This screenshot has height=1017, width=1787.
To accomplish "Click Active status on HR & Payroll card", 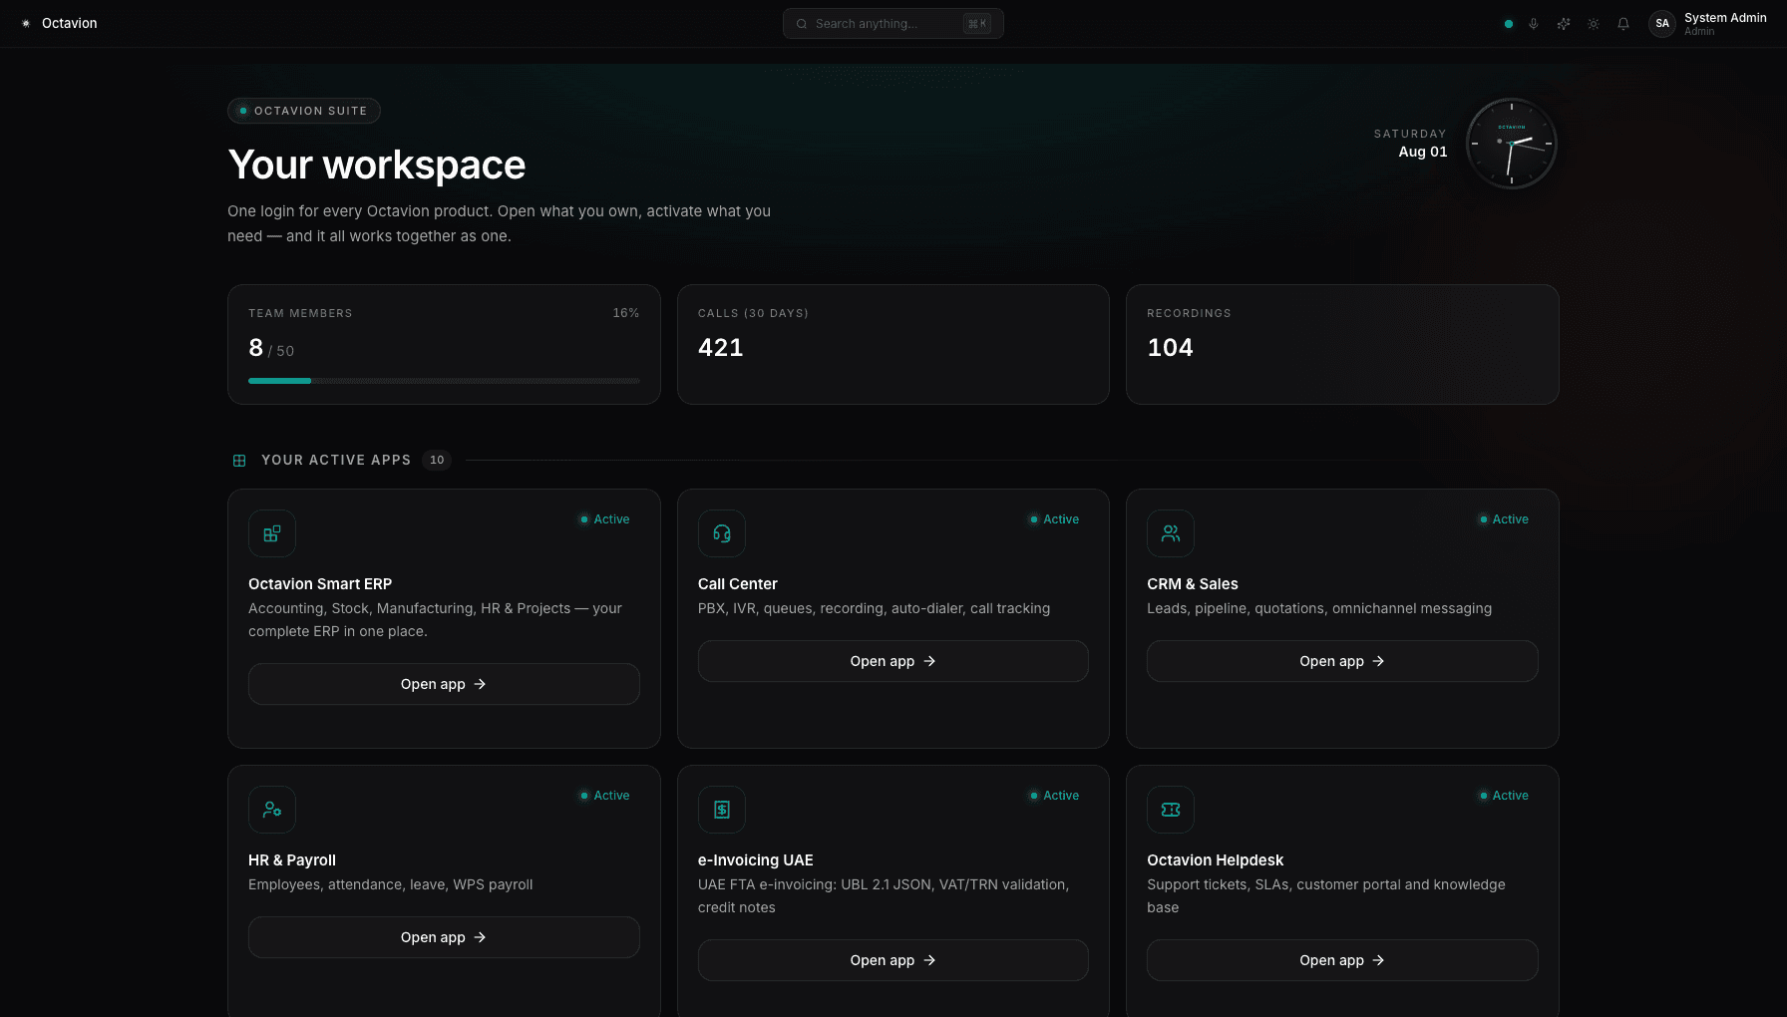I will pos(605,796).
